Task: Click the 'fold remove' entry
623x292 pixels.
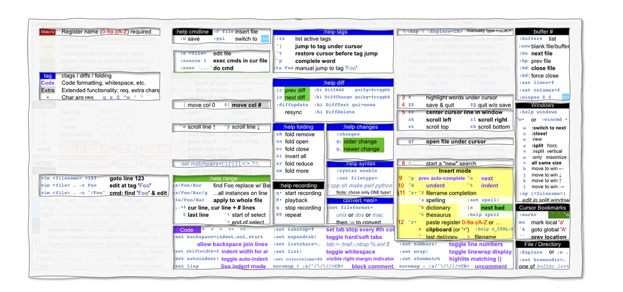Action: 300,135
